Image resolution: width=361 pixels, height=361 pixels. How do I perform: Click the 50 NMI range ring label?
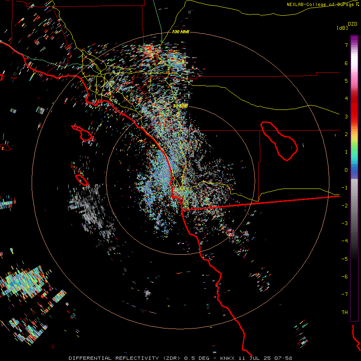click(180, 106)
